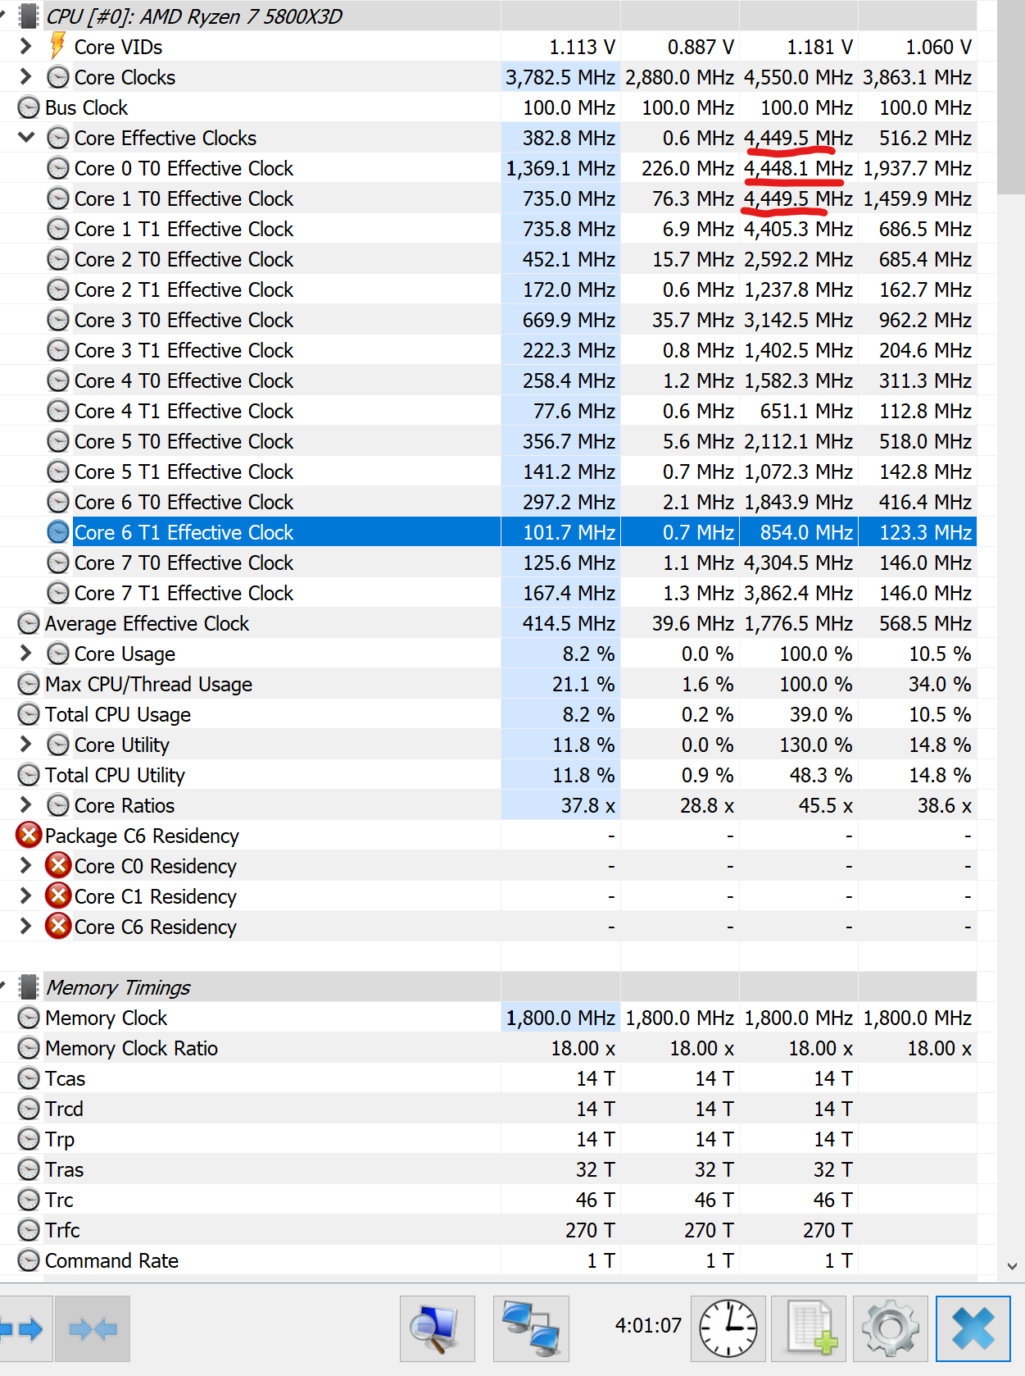This screenshot has width=1025, height=1376.
Task: Click the clock icon beside Total CPU Usage
Action: (29, 714)
